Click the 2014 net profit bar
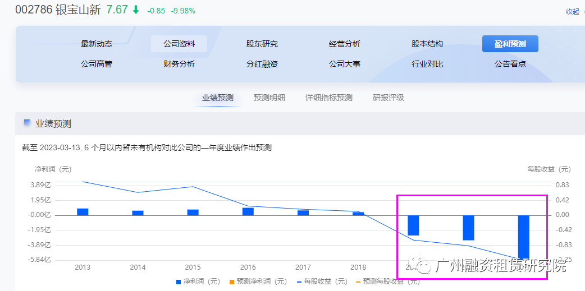The width and height of the screenshot is (585, 291). (x=138, y=213)
